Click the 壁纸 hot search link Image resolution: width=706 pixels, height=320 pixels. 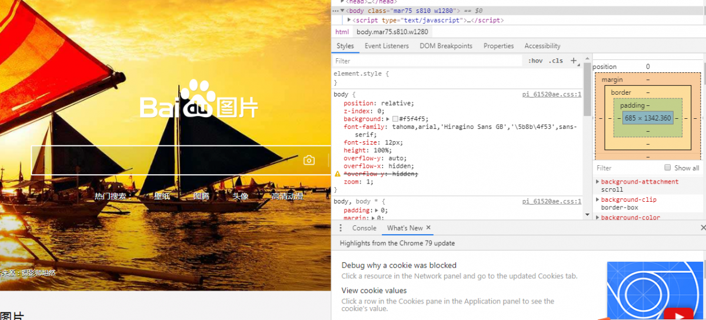162,196
